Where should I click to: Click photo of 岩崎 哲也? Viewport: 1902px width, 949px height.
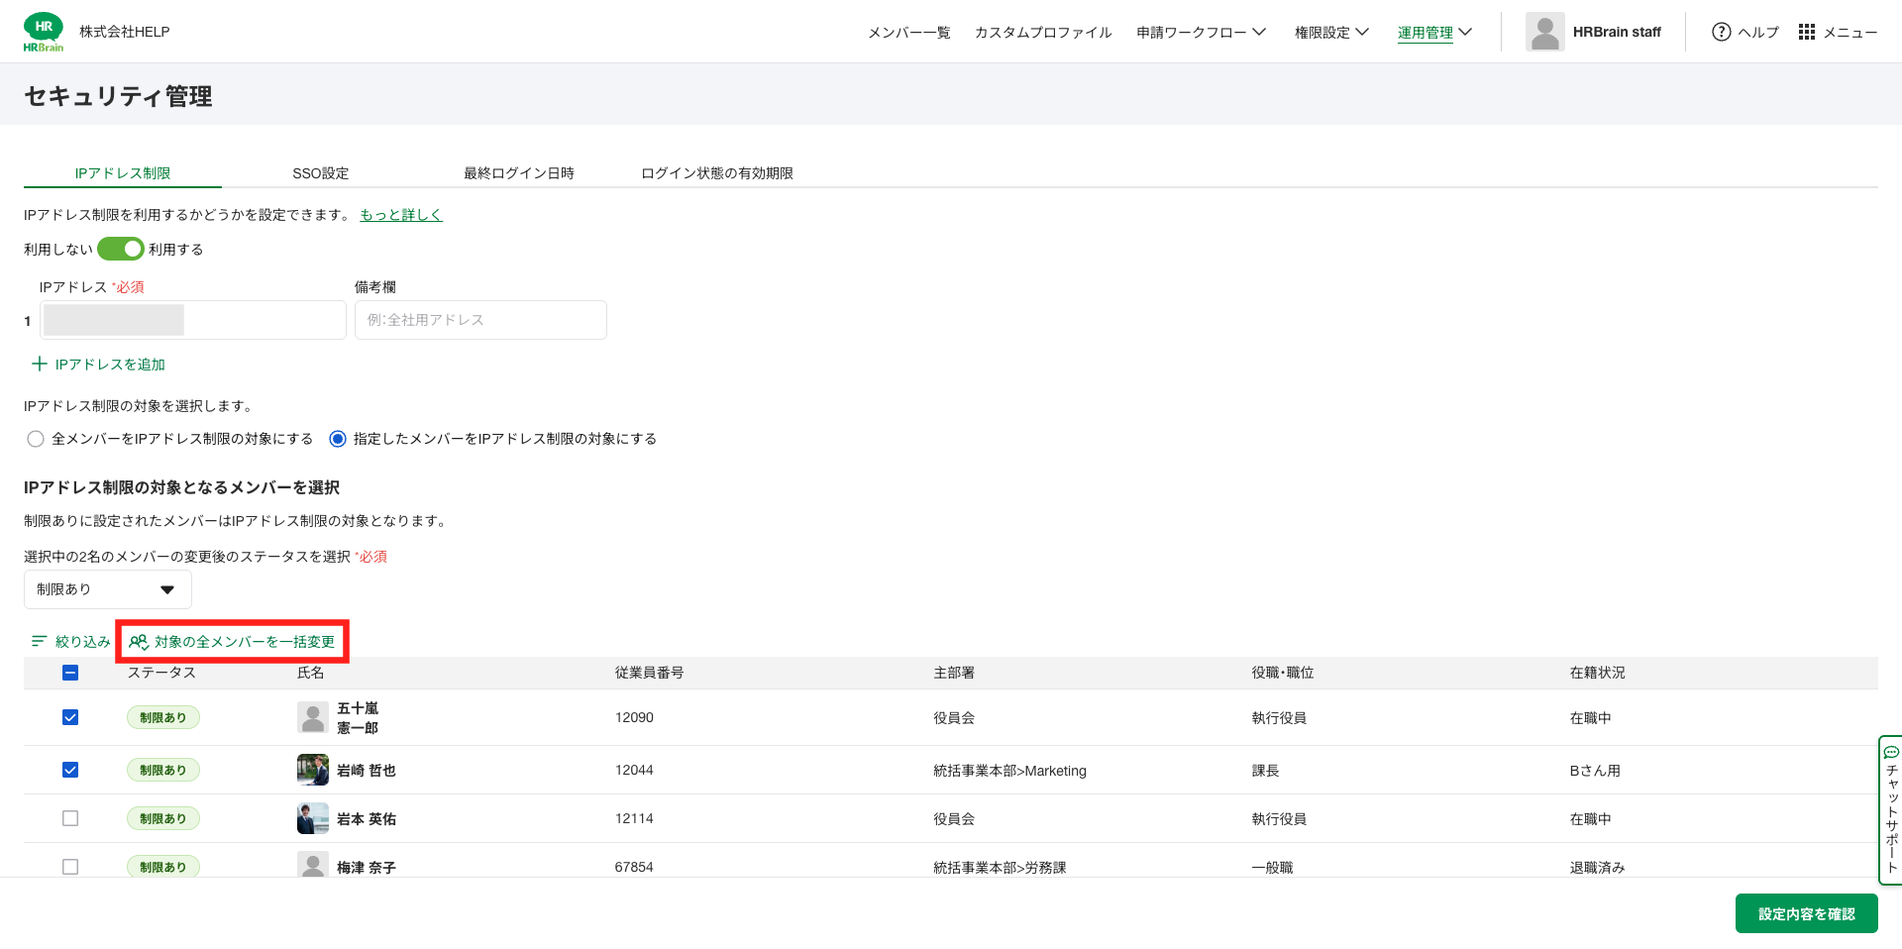[313, 770]
